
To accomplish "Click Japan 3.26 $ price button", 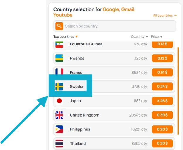I will click(162, 101).
